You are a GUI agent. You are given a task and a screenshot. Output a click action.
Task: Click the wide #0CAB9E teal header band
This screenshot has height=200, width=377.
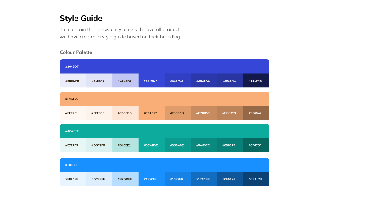(x=165, y=131)
